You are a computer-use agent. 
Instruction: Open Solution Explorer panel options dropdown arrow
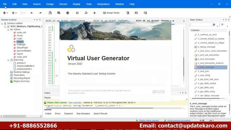point(35,19)
